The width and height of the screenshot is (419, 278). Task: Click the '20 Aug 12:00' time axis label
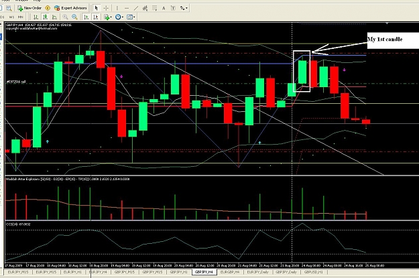[x=204, y=265]
